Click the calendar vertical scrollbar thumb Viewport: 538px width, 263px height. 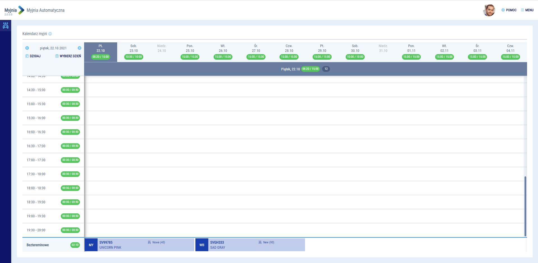pos(525,206)
